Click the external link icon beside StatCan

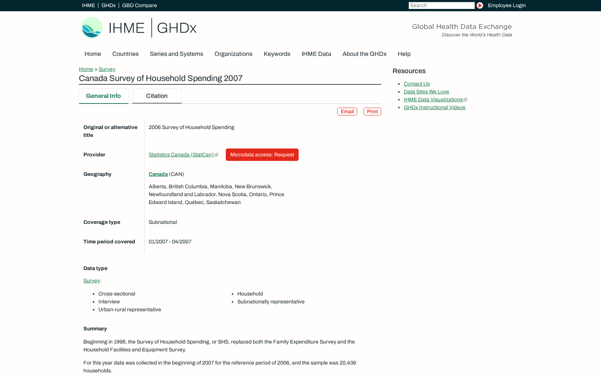pyautogui.click(x=216, y=155)
